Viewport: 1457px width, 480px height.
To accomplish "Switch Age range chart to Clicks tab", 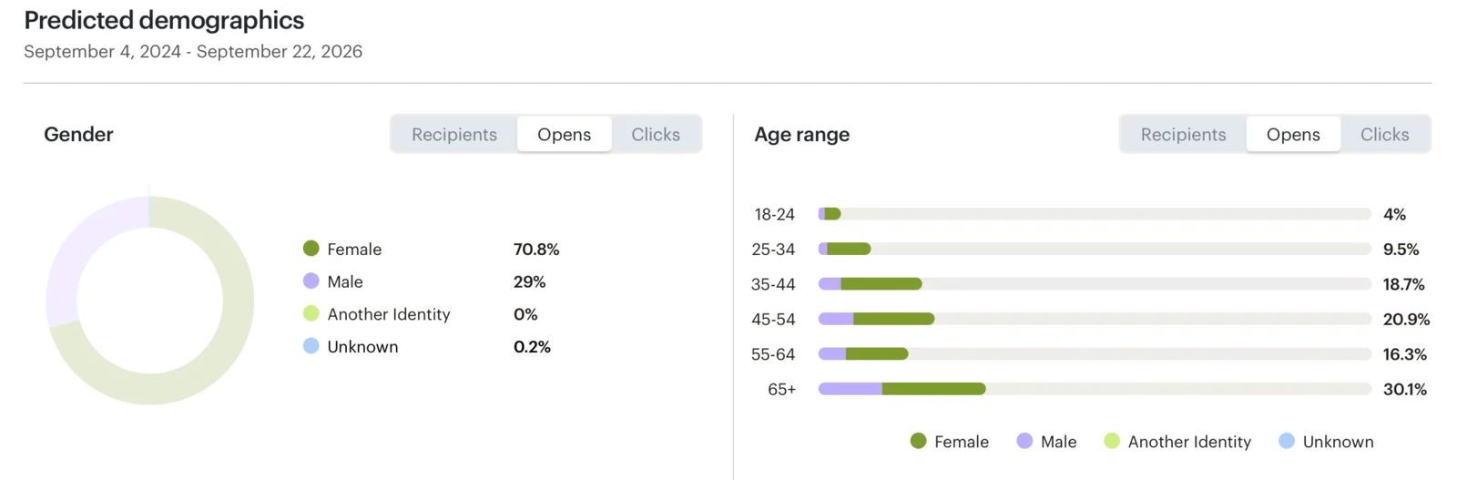I will pos(1384,134).
